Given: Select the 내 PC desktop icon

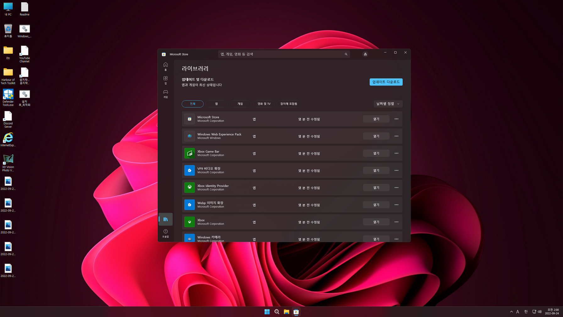Looking at the screenshot, I should pos(8,9).
